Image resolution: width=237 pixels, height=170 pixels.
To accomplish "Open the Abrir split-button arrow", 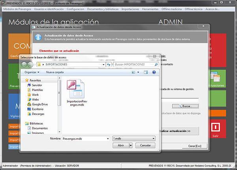I will [131, 146].
